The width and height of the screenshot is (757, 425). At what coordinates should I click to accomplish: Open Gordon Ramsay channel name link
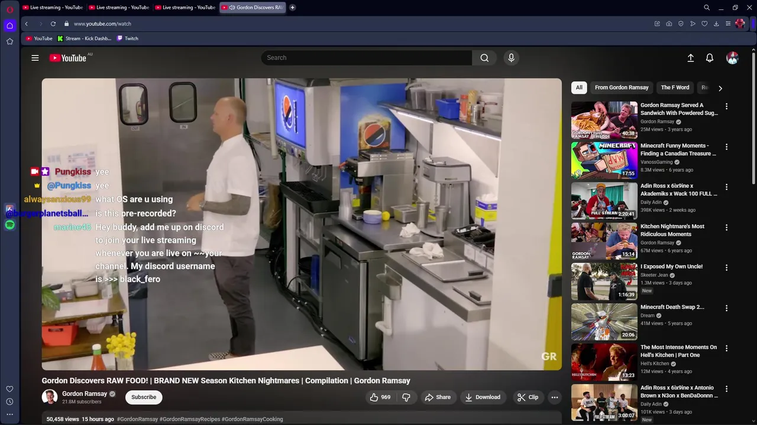tap(85, 394)
